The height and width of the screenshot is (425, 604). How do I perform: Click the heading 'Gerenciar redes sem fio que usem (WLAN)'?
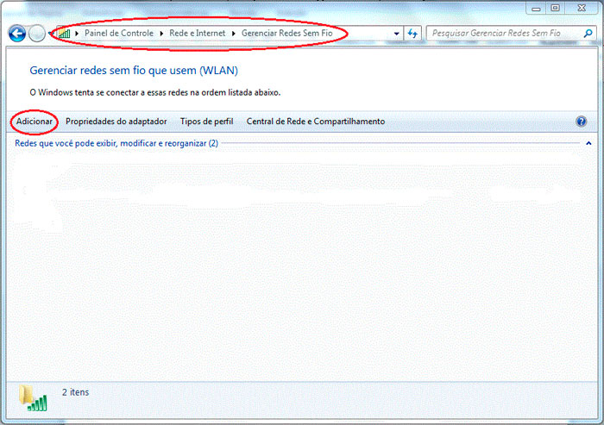pyautogui.click(x=134, y=71)
